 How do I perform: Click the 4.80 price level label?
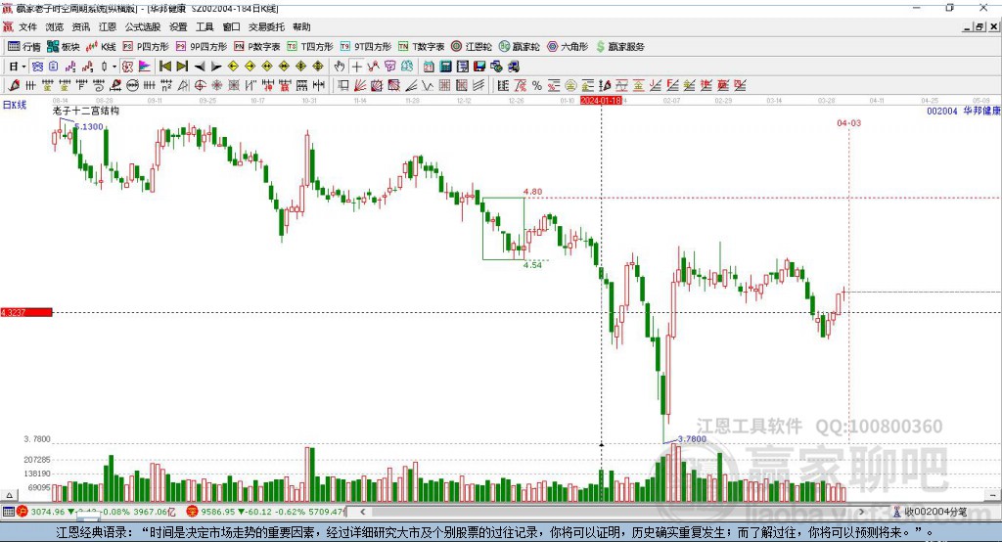tap(532, 191)
